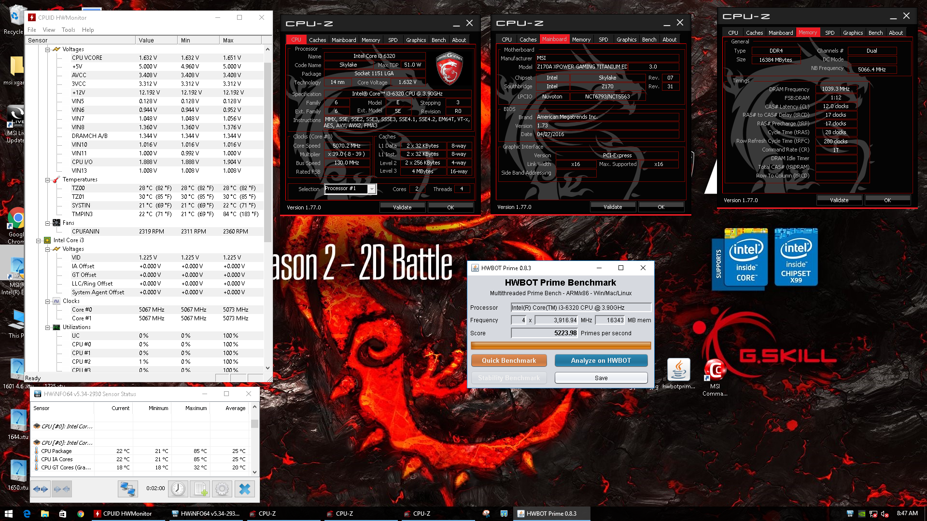Click HWMonitor title bar app icon
The height and width of the screenshot is (521, 927).
[32, 17]
